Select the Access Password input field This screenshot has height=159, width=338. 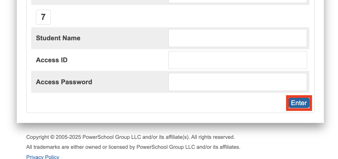pos(237,82)
